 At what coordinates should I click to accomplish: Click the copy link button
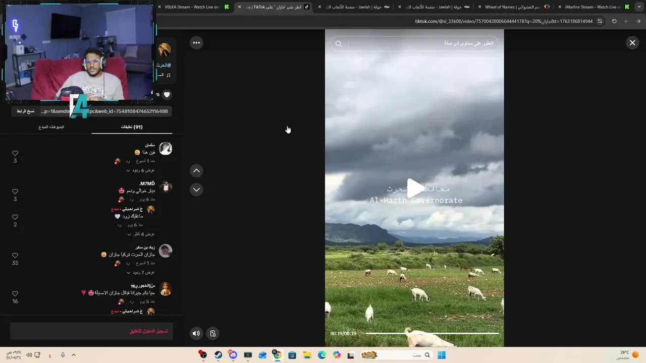point(25,111)
